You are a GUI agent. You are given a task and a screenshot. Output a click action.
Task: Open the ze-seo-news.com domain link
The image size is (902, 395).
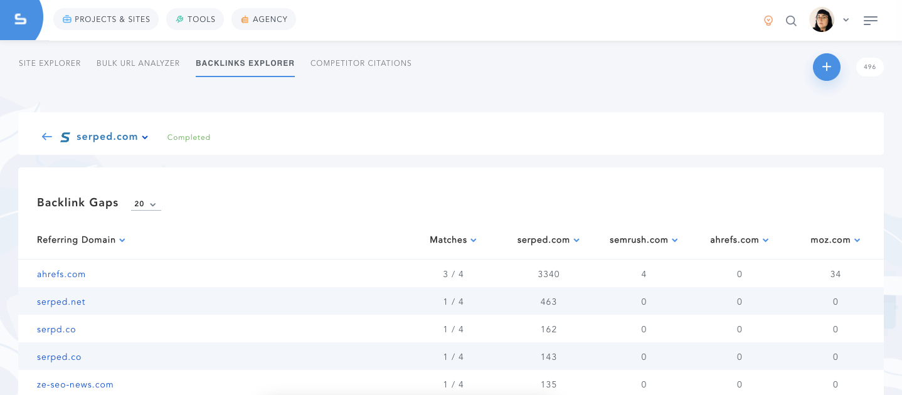(x=75, y=384)
